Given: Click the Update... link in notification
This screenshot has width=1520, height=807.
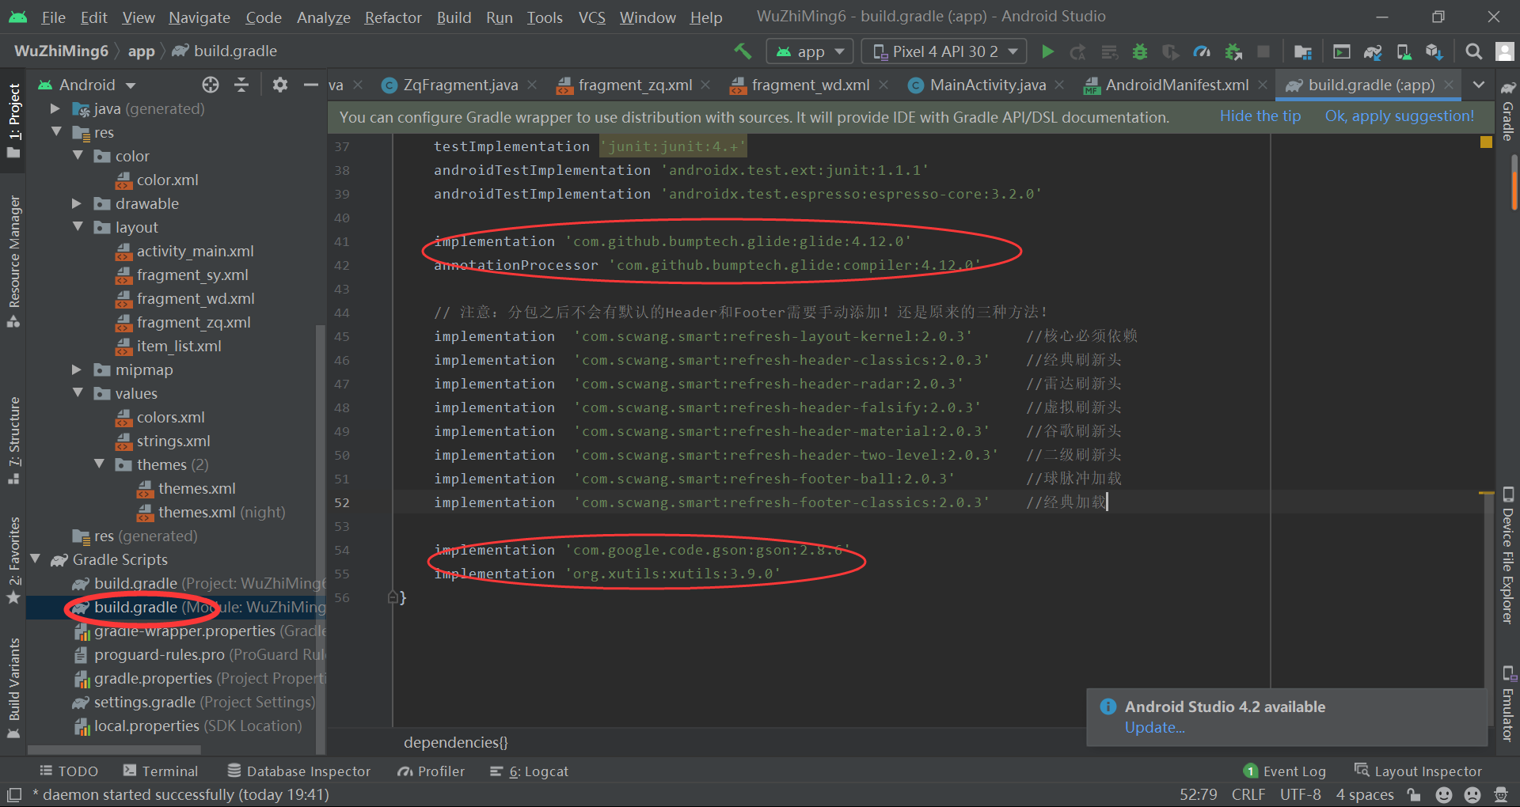Looking at the screenshot, I should point(1154,728).
